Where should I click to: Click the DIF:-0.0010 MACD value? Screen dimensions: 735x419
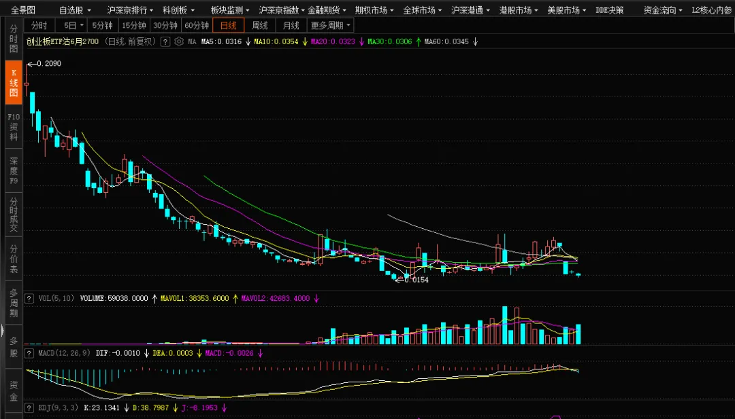(x=118, y=353)
